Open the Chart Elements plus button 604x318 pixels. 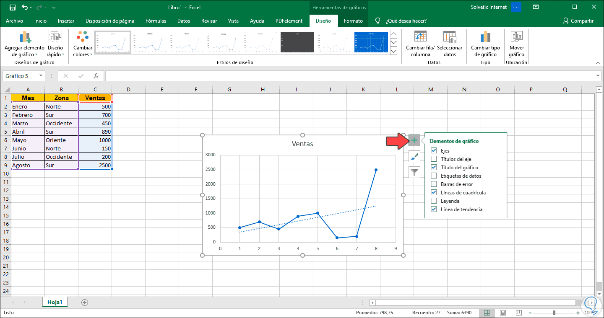[x=414, y=141]
